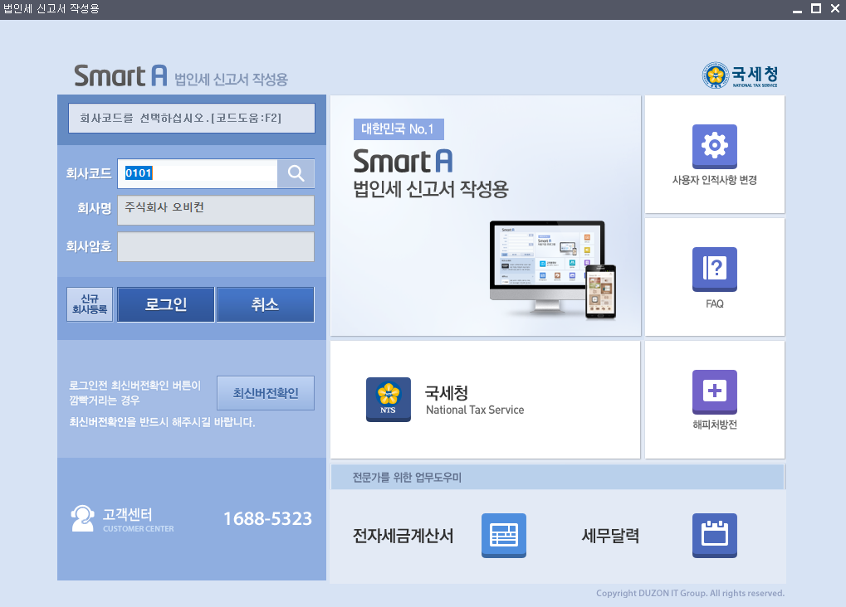Screen dimensions: 846x607
Task: Close the 법인세 신고서 작성용 window
Action: (x=834, y=8)
